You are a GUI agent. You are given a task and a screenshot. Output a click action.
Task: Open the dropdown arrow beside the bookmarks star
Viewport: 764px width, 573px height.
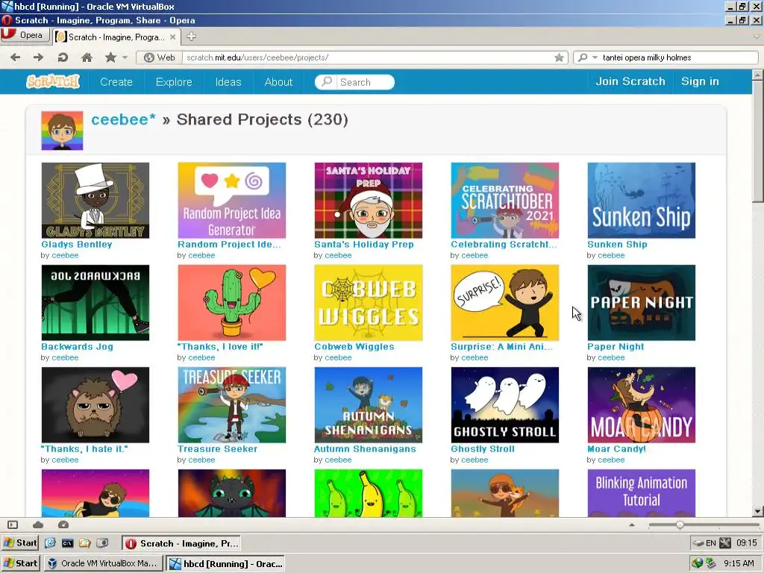(125, 57)
